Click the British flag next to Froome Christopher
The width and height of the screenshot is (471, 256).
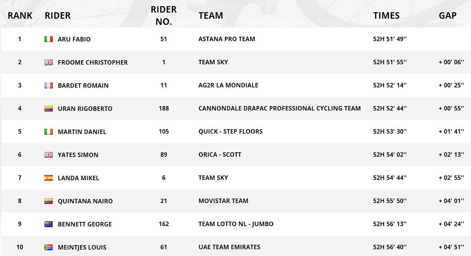[x=48, y=62]
